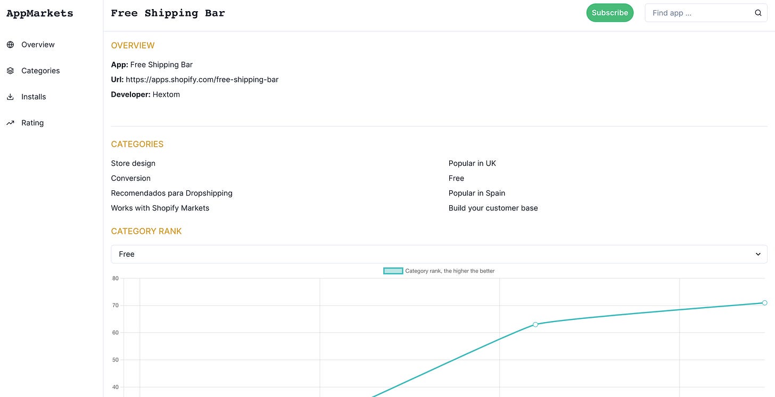Click the App name 'Free Shipping Bar' line
This screenshot has height=397, width=775.
point(152,64)
